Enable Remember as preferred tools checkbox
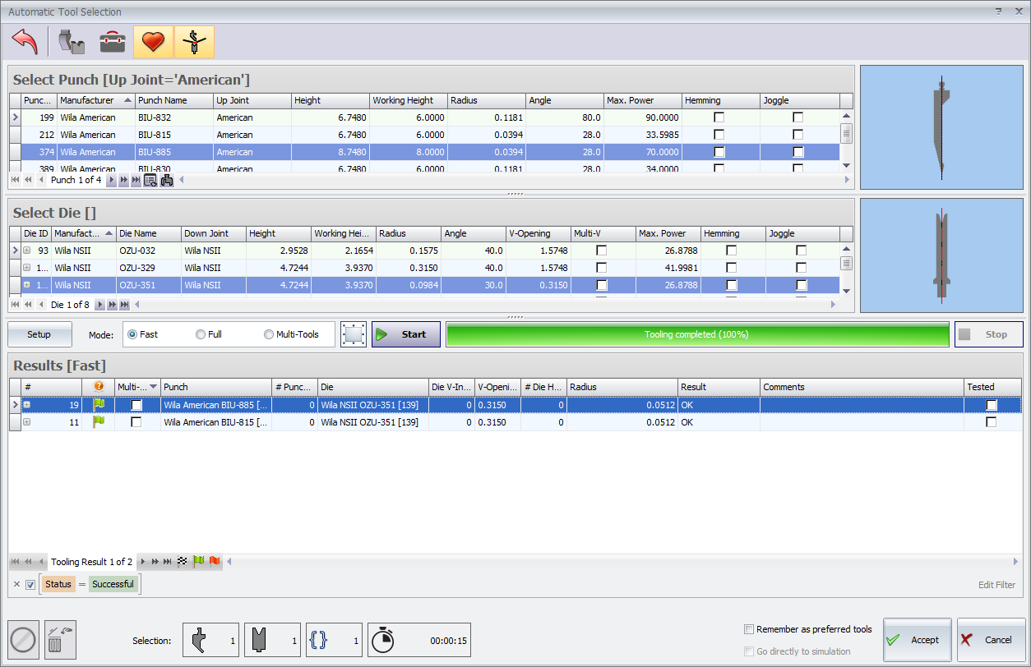1031x667 pixels. coord(807,629)
